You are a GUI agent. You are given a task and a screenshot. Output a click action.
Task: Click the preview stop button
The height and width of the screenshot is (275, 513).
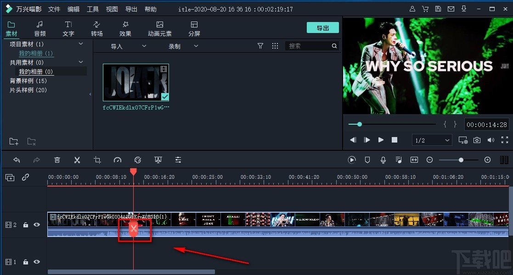tap(395, 140)
